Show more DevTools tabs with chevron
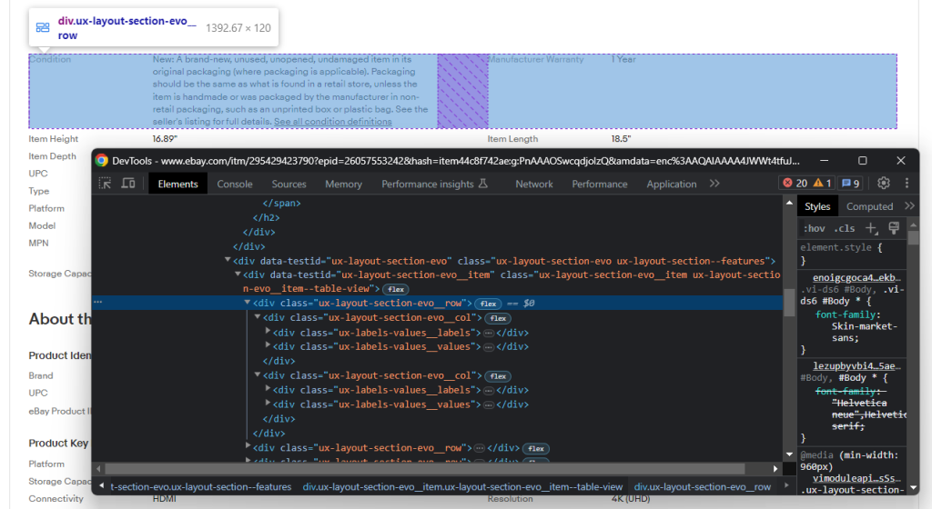932x509 pixels. [714, 184]
